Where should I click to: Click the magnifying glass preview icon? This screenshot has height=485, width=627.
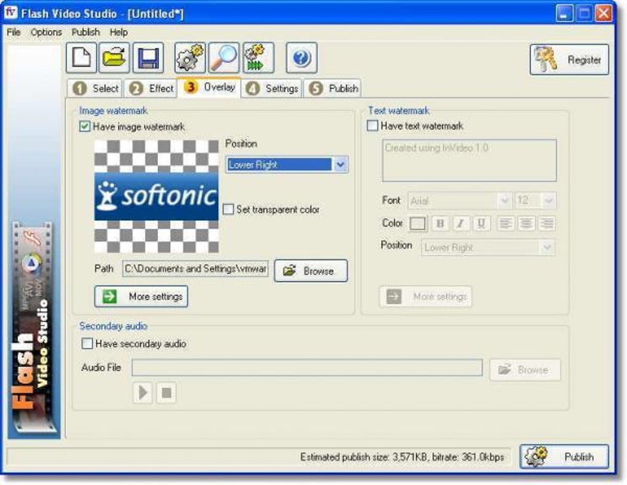tap(224, 58)
